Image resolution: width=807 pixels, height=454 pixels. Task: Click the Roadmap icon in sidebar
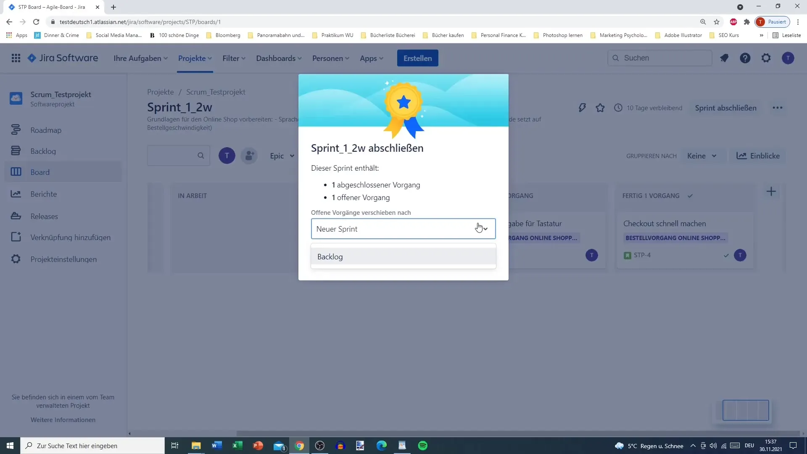click(x=16, y=130)
